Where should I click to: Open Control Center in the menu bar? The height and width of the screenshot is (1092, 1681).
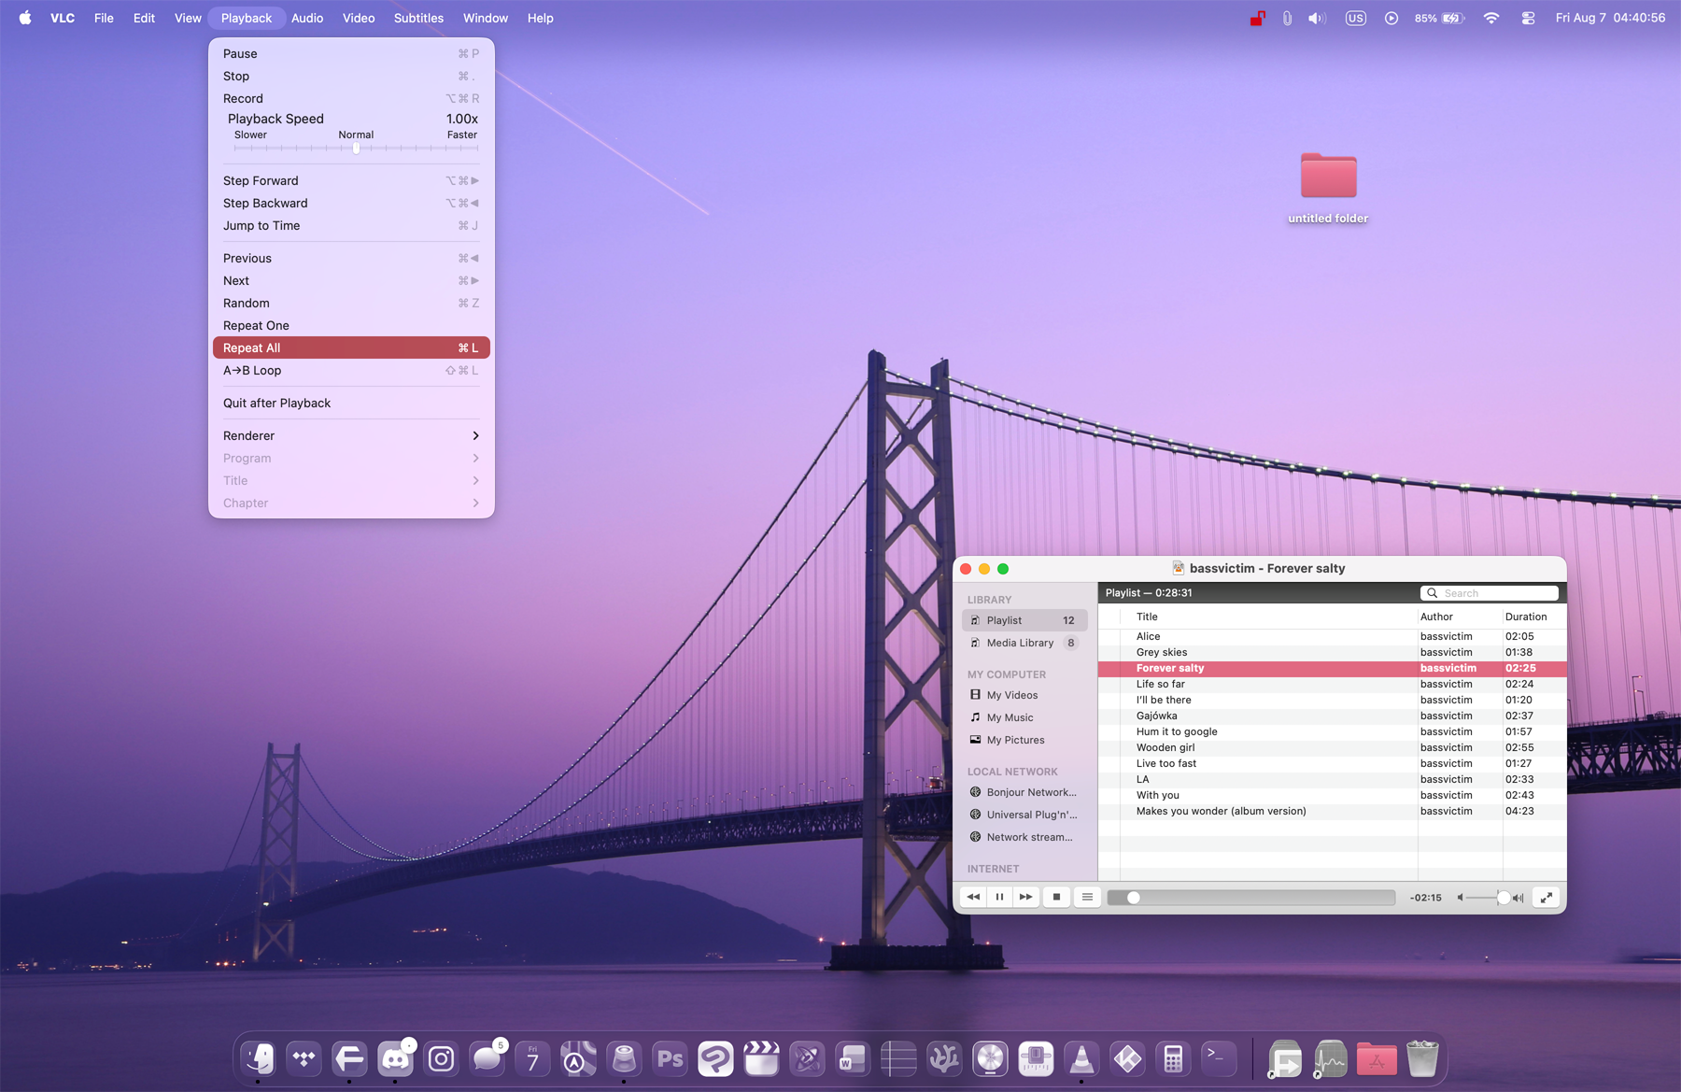pos(1528,18)
